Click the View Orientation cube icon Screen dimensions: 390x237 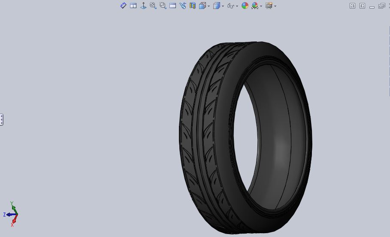(x=203, y=6)
